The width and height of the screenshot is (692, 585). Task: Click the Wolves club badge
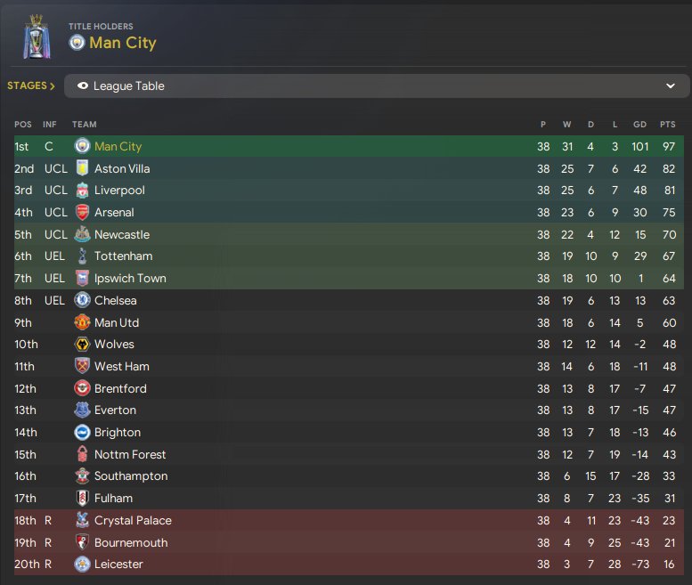pos(82,345)
